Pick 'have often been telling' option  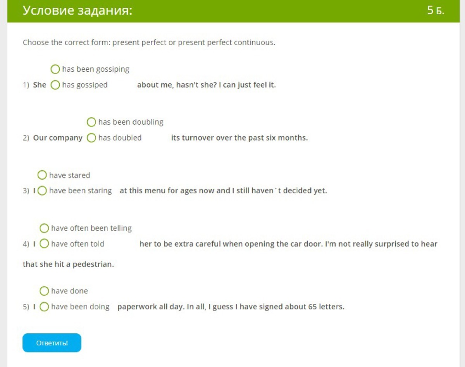(x=45, y=228)
